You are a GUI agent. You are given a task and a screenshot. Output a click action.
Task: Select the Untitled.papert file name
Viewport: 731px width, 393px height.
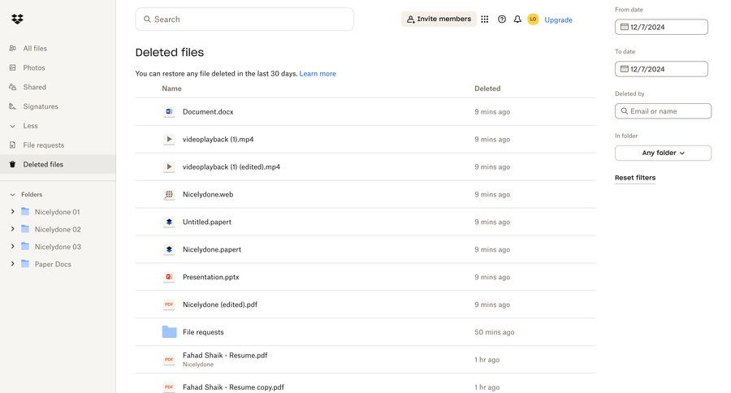click(x=207, y=222)
